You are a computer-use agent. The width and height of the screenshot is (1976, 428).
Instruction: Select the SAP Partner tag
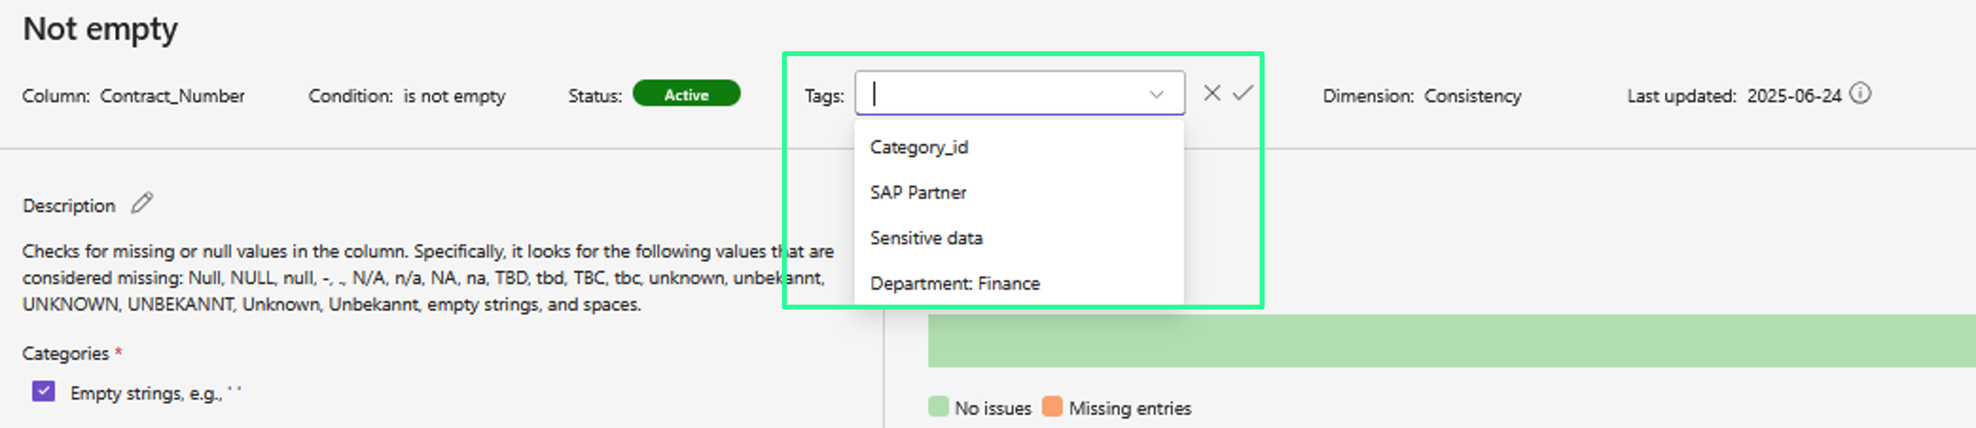(x=918, y=193)
